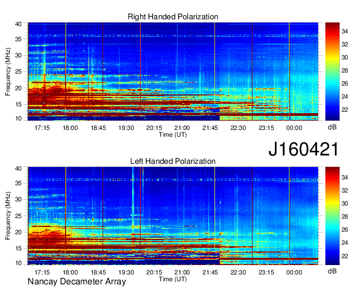Click the 'Frequency (MHz)' axis label of the left-handed plot
Image resolution: width=354 pixels, height=288 pixels.
coord(8,216)
